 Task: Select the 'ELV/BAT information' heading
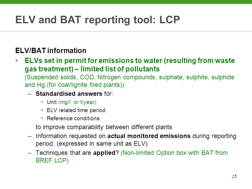pos(51,51)
